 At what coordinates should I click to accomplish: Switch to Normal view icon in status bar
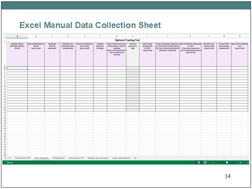[199, 163]
